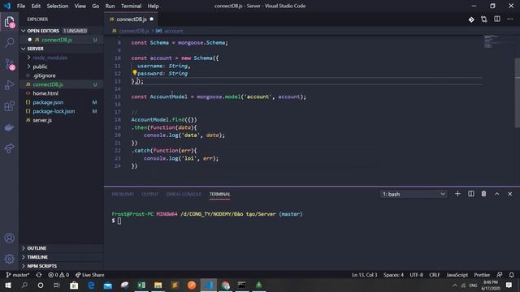Open the Explorer view in activity bar

(x=9, y=22)
